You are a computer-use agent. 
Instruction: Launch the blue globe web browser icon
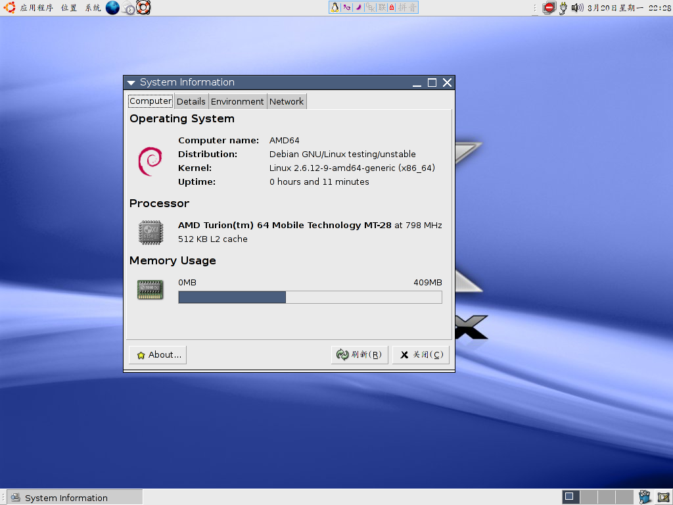[112, 7]
